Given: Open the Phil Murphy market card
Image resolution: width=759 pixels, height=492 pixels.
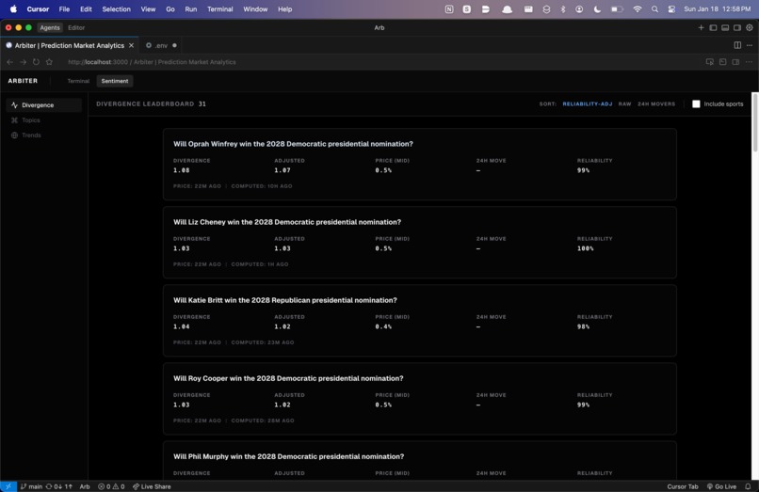Looking at the screenshot, I should (x=420, y=461).
